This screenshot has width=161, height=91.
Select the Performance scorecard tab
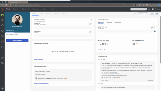(x=101, y=23)
